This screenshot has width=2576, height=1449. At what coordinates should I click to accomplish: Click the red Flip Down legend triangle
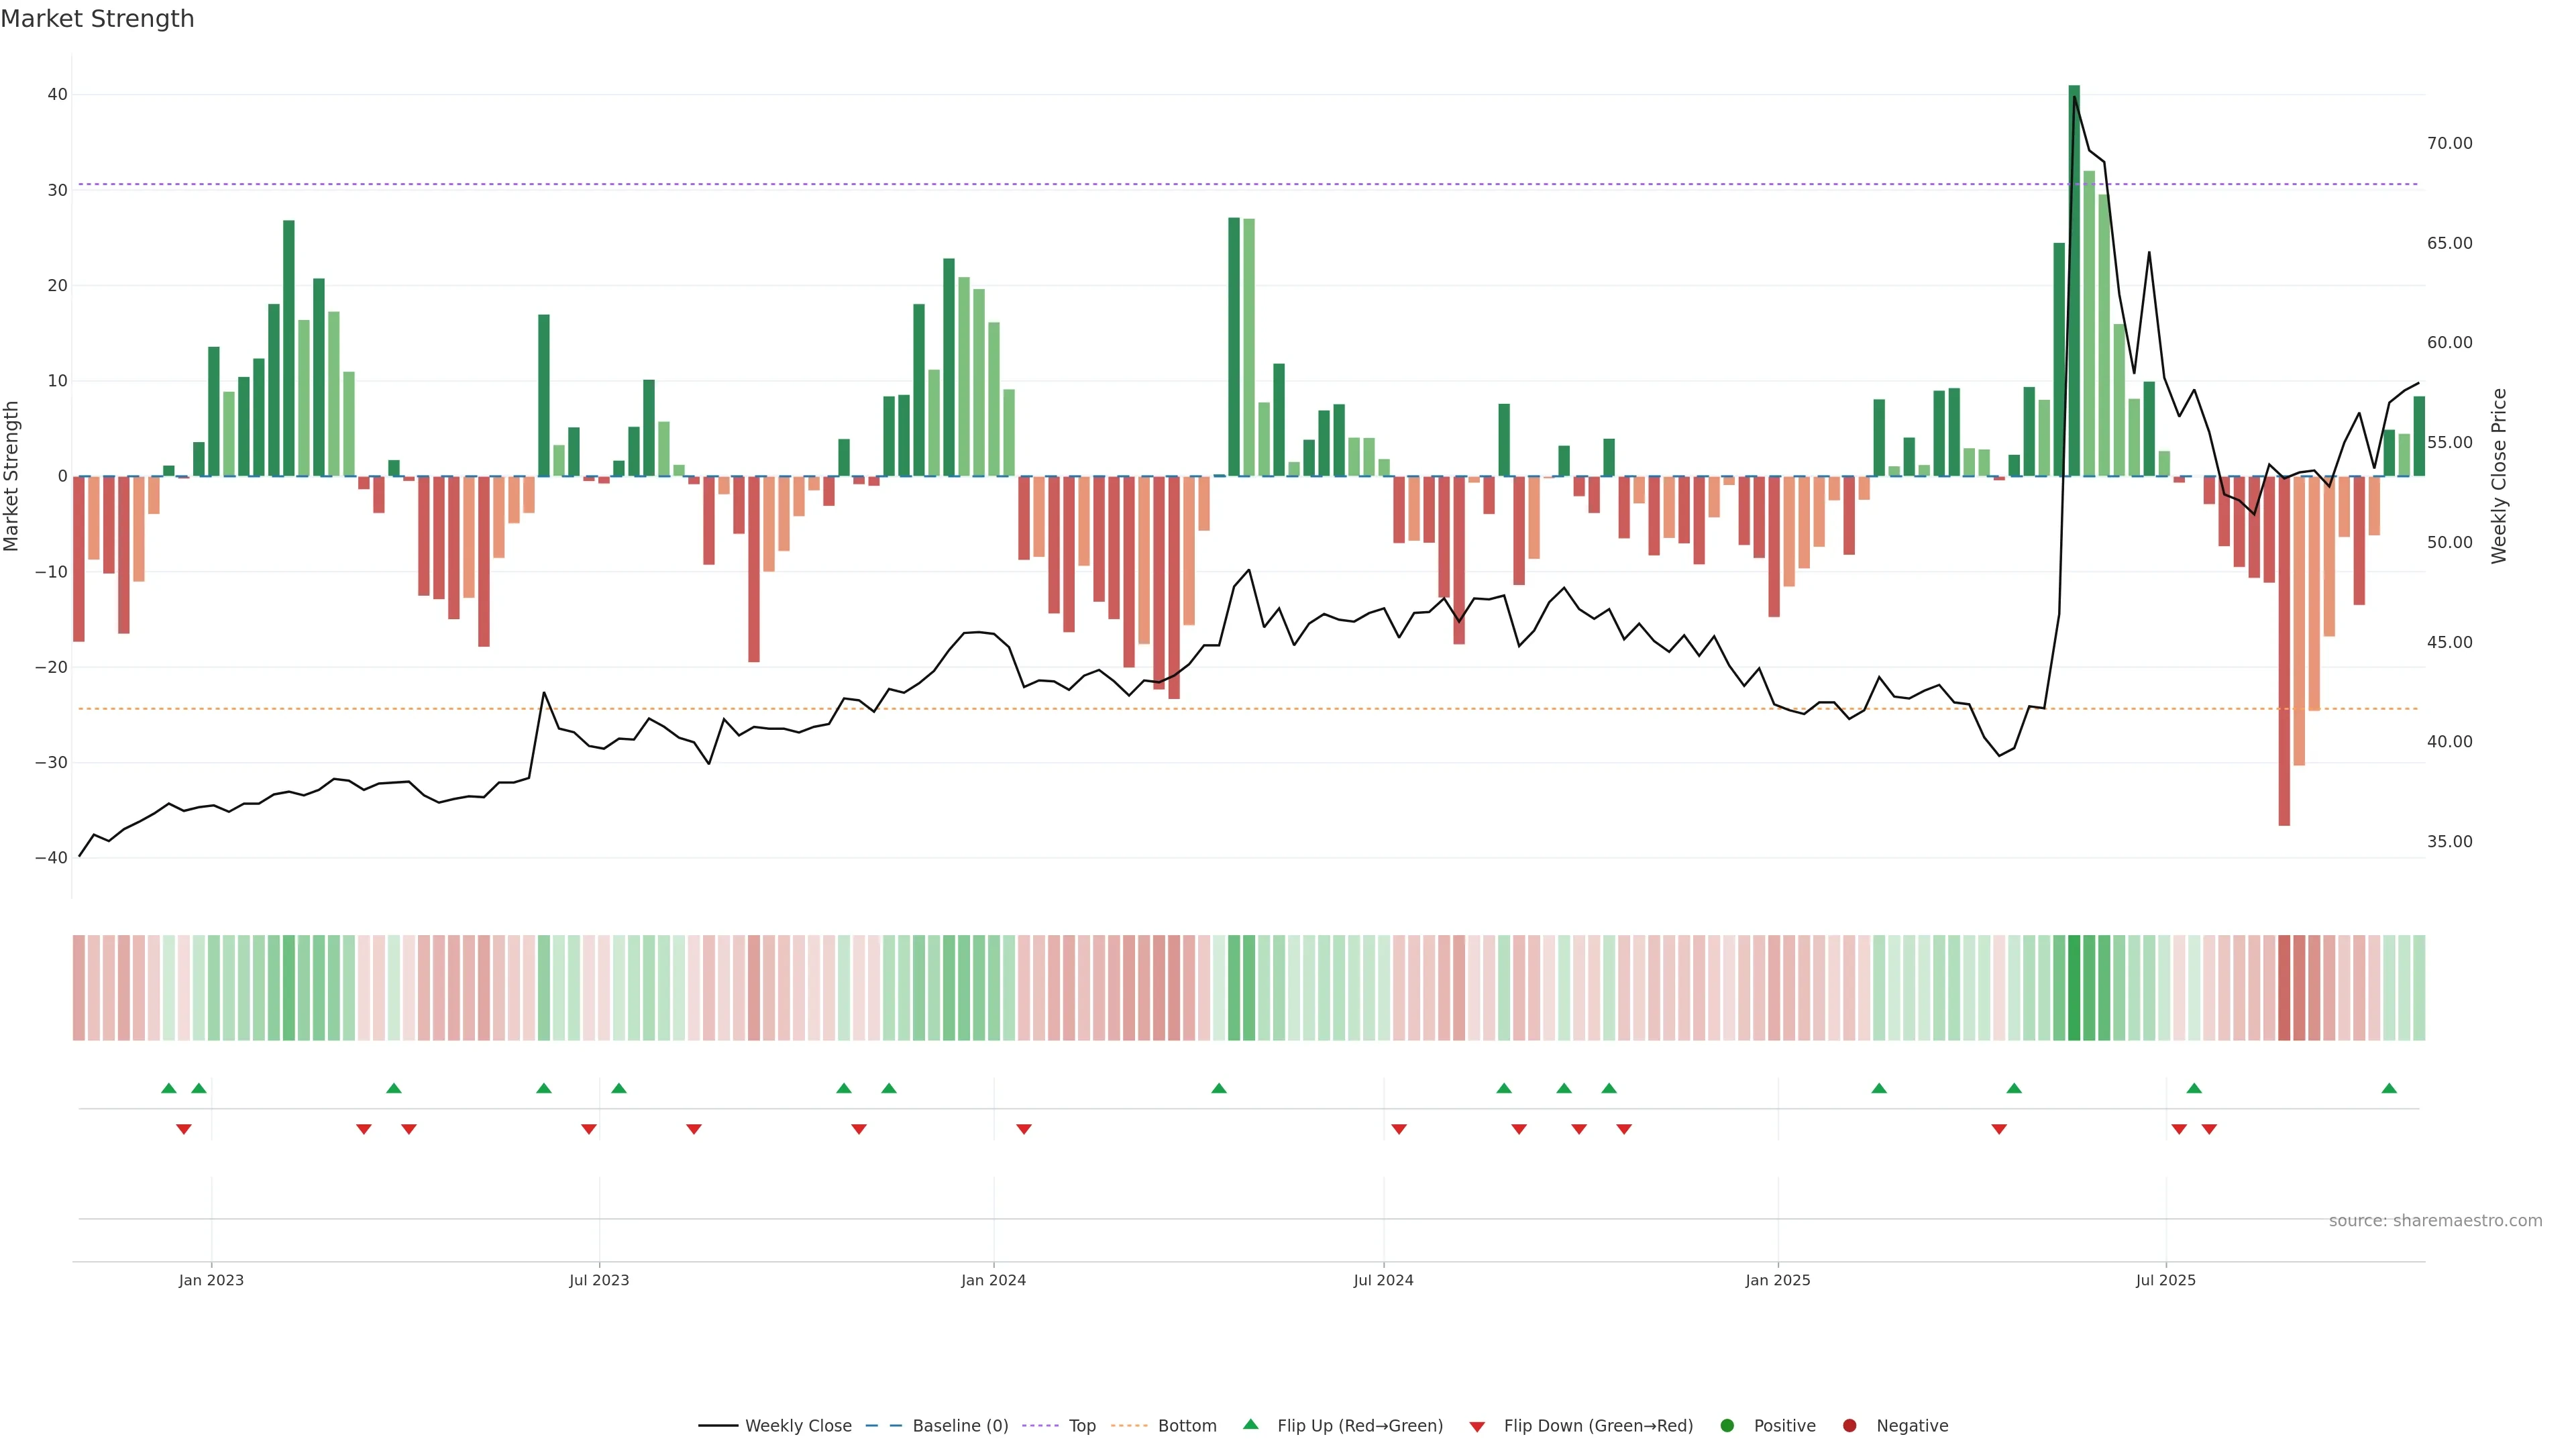[1477, 1426]
